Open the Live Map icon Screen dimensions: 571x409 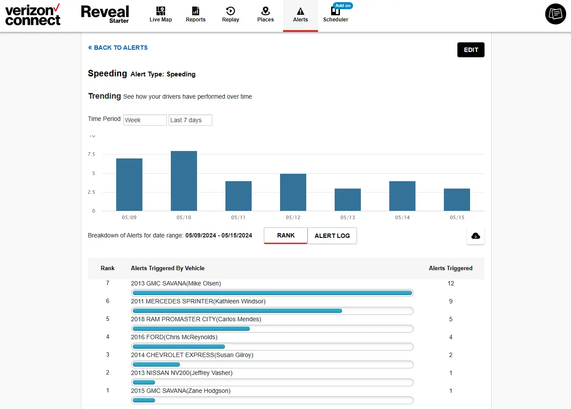coord(161,11)
